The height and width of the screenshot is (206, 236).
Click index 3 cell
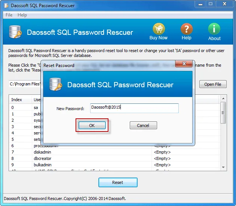pos(13,127)
